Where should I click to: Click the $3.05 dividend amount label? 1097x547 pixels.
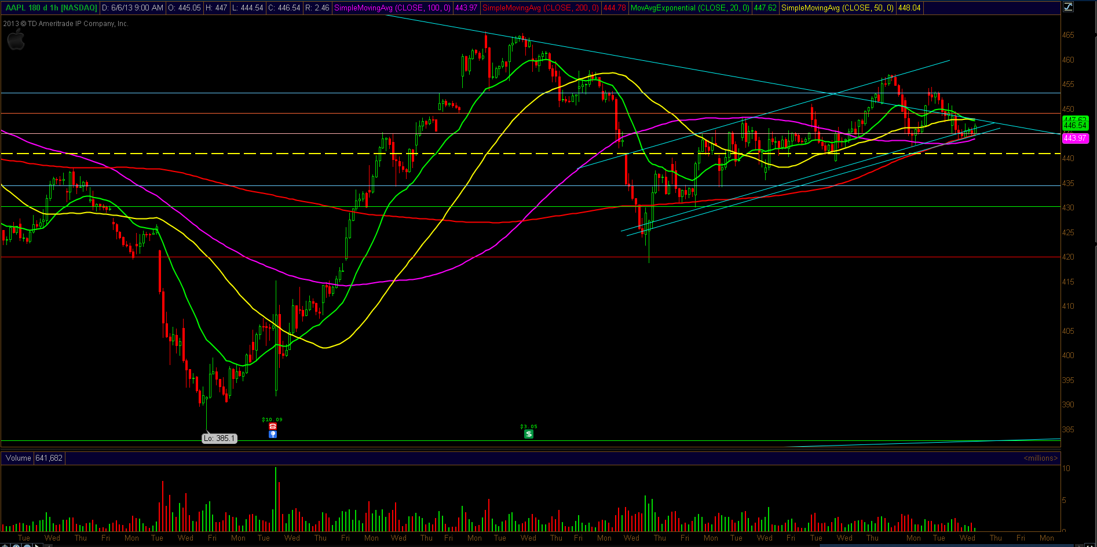coord(529,426)
